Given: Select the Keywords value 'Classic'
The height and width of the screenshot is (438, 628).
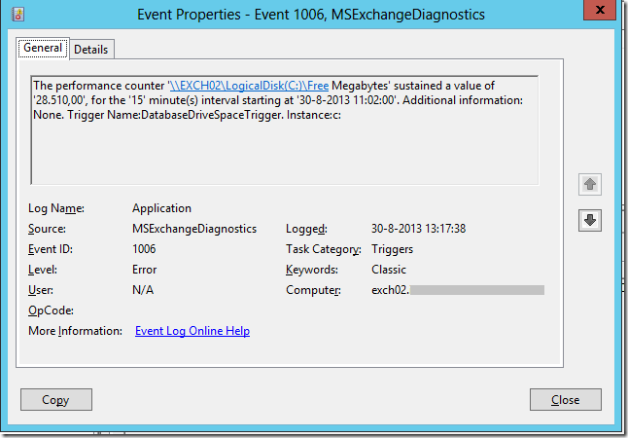Looking at the screenshot, I should [389, 270].
